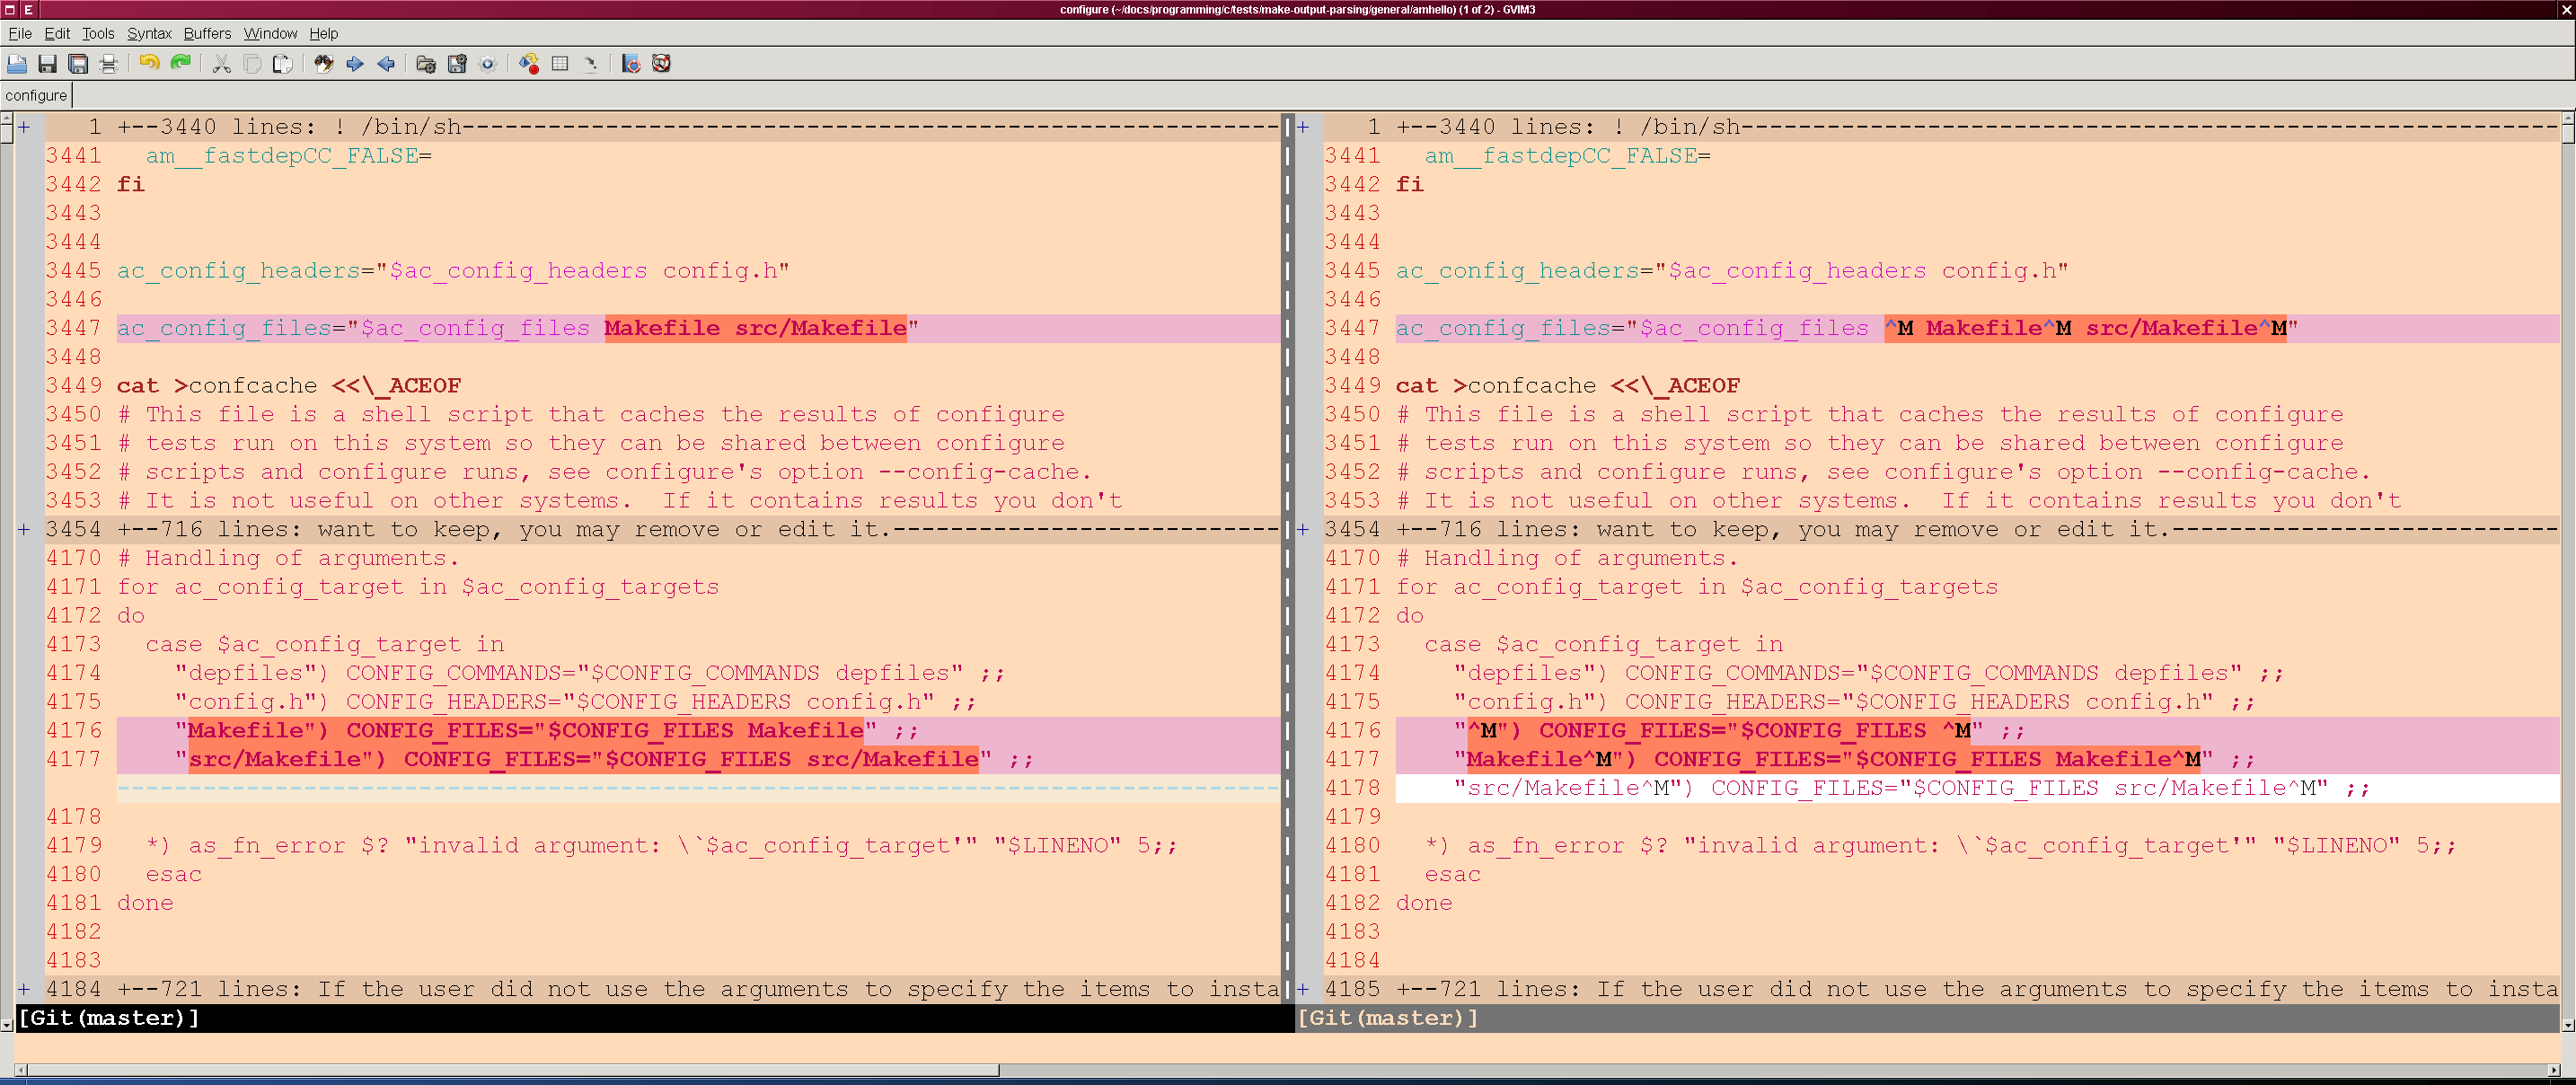
Task: Select the configure buffer tab
Action: pyautogui.click(x=36, y=95)
